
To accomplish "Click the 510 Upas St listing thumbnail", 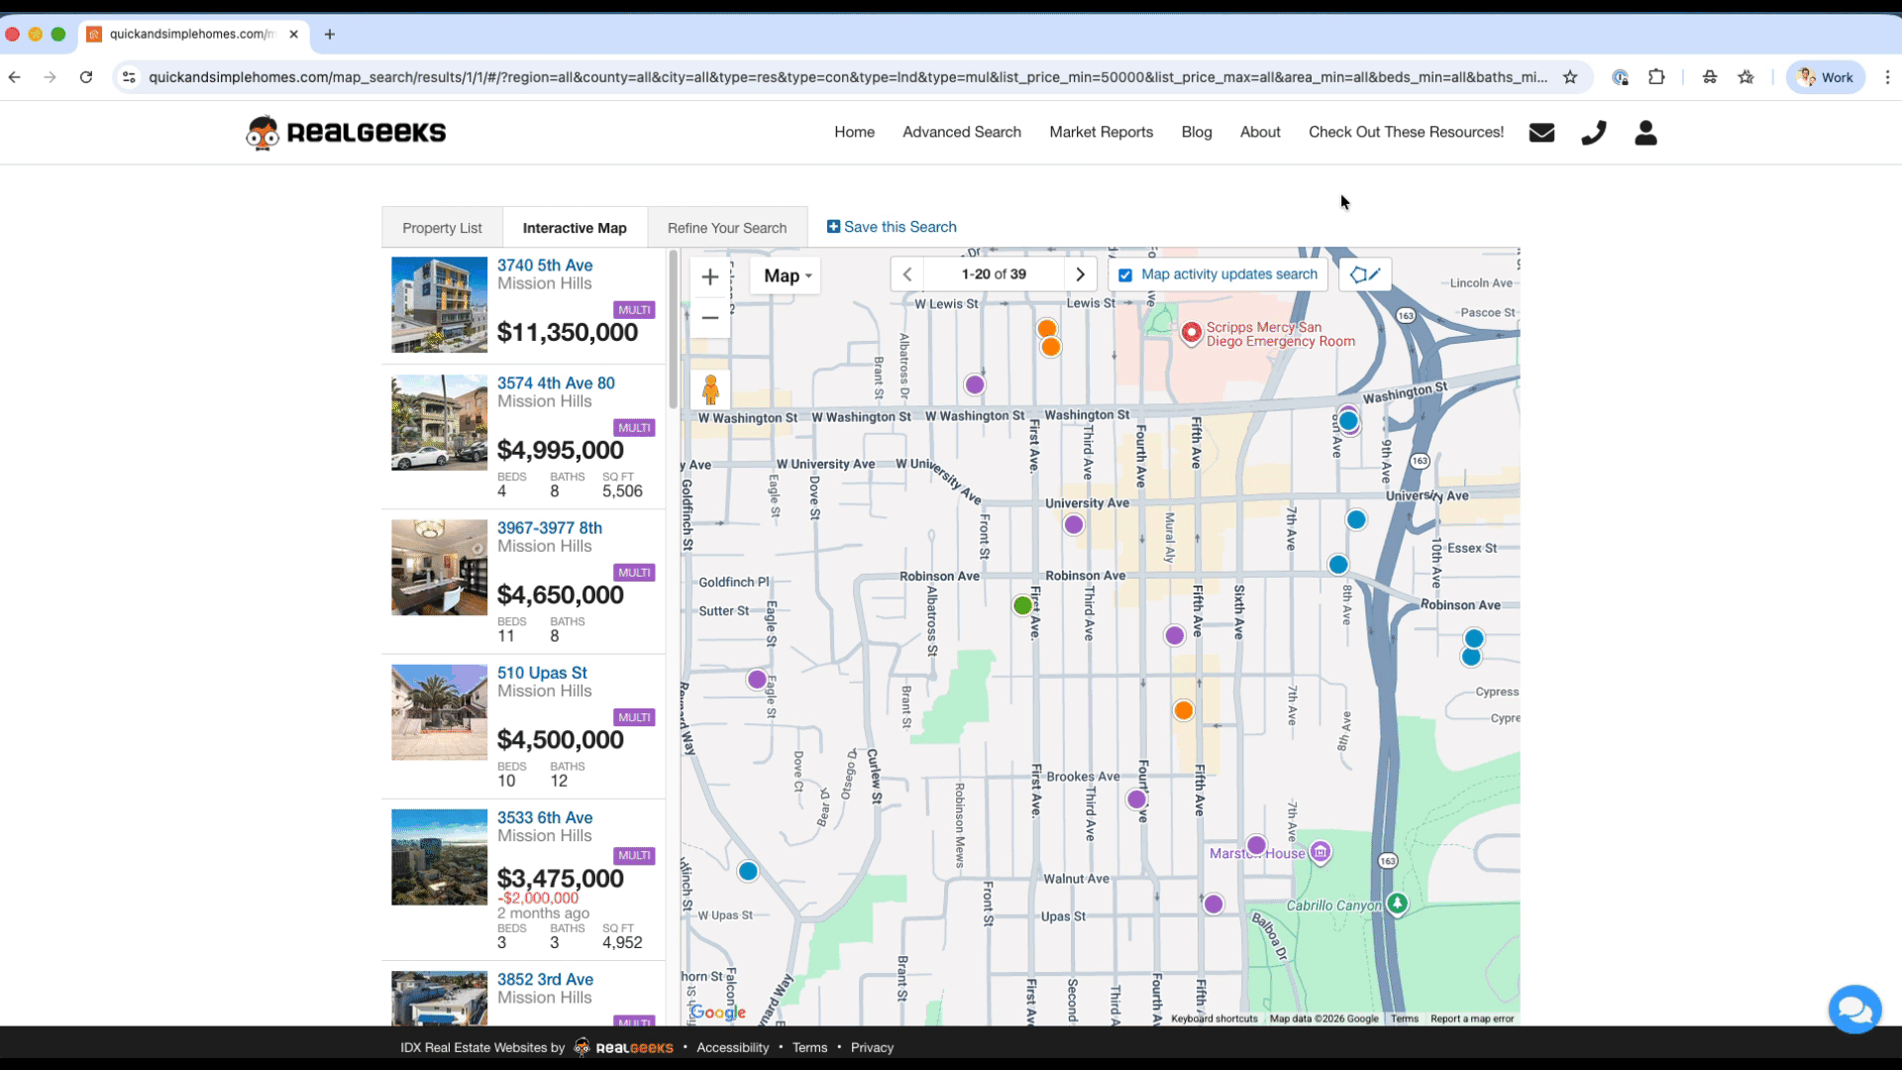I will (439, 712).
